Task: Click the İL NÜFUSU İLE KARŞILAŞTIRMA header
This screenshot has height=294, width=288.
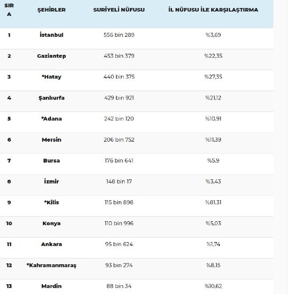Action: point(213,9)
